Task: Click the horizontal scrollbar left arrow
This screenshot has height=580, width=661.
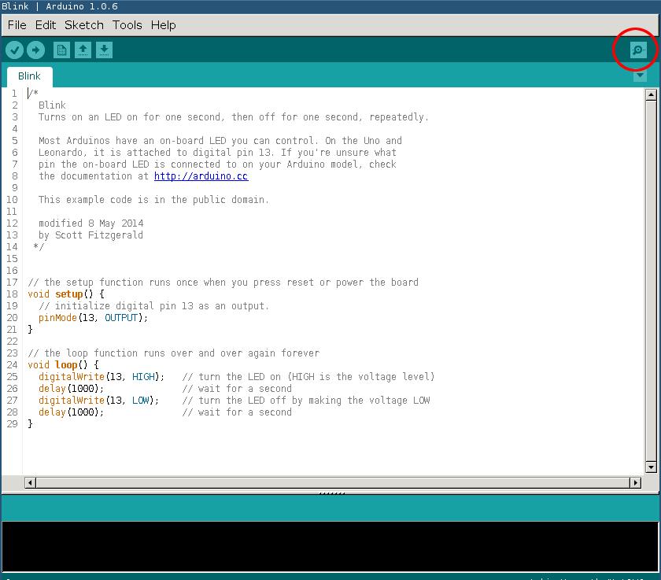Action: click(x=30, y=482)
